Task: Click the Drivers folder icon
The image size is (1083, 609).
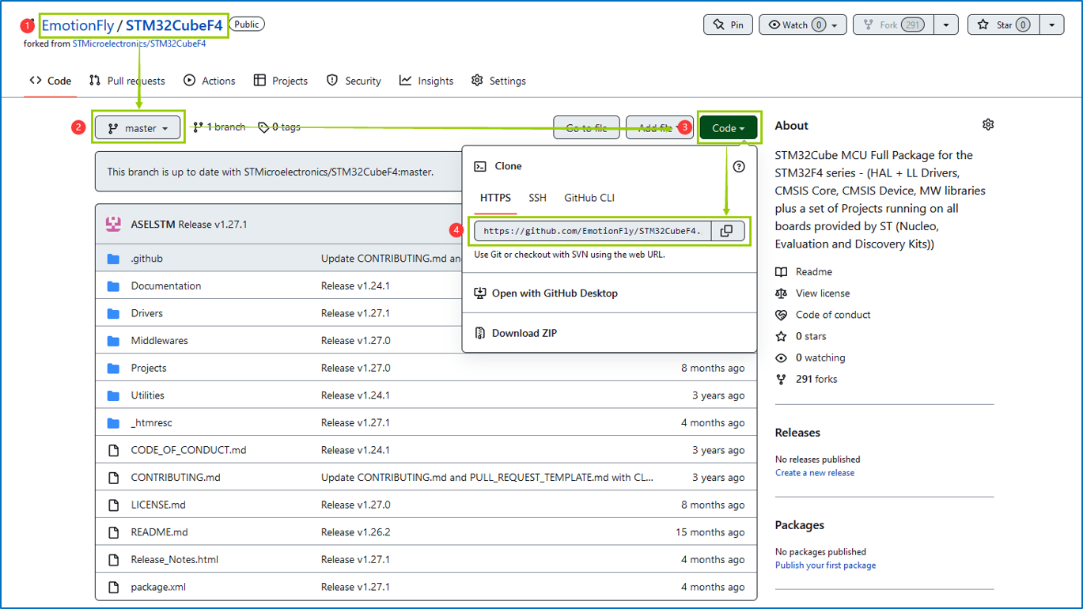Action: pyautogui.click(x=113, y=313)
